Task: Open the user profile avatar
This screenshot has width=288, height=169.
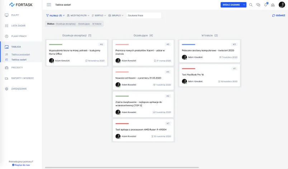Action: coord(281,5)
